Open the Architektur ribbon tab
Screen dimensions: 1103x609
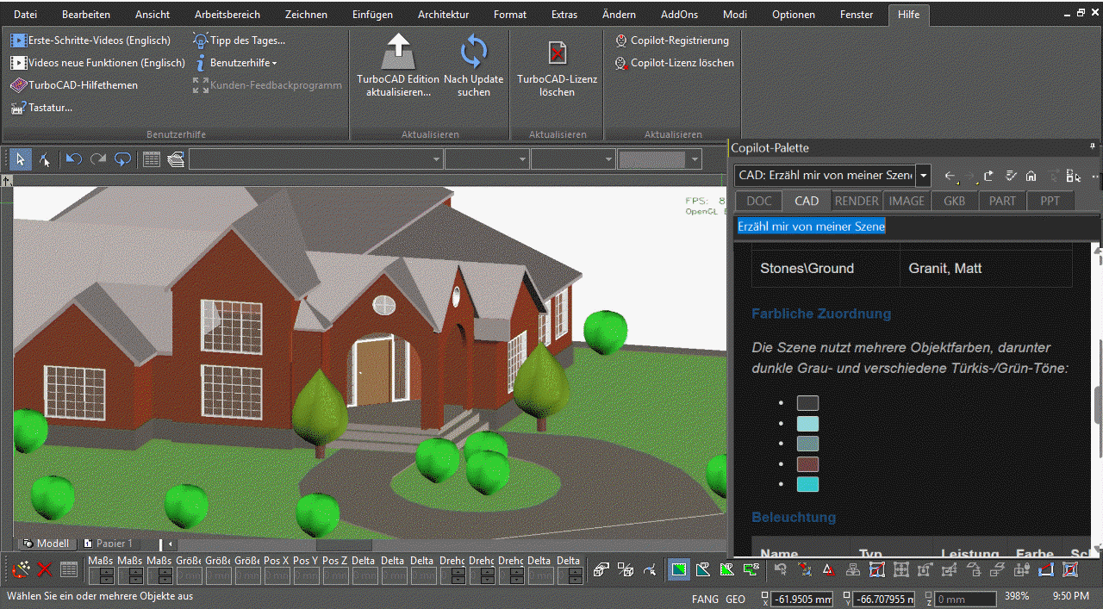tap(443, 15)
